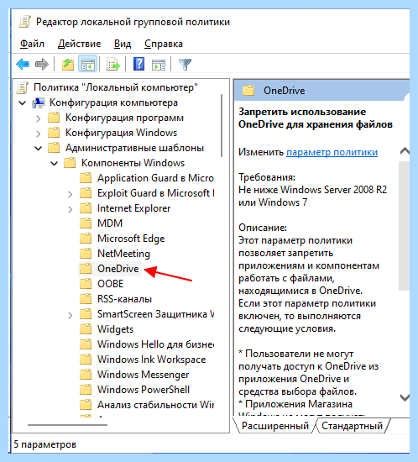Open Help with the question mark icon

[138, 64]
